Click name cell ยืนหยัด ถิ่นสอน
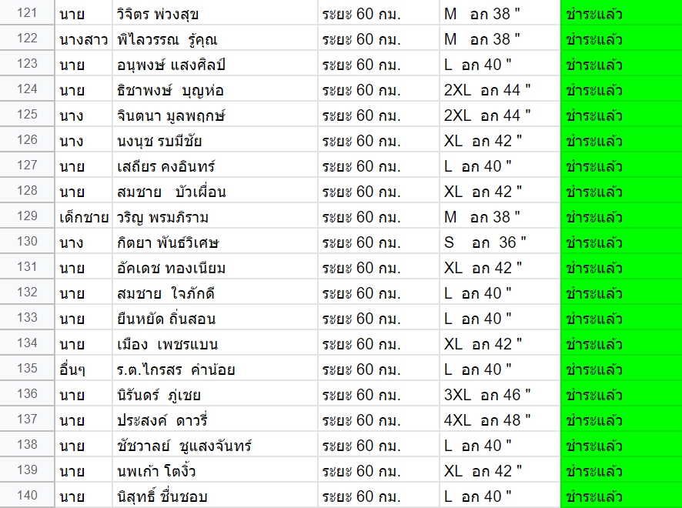The width and height of the screenshot is (682, 508). 215,317
